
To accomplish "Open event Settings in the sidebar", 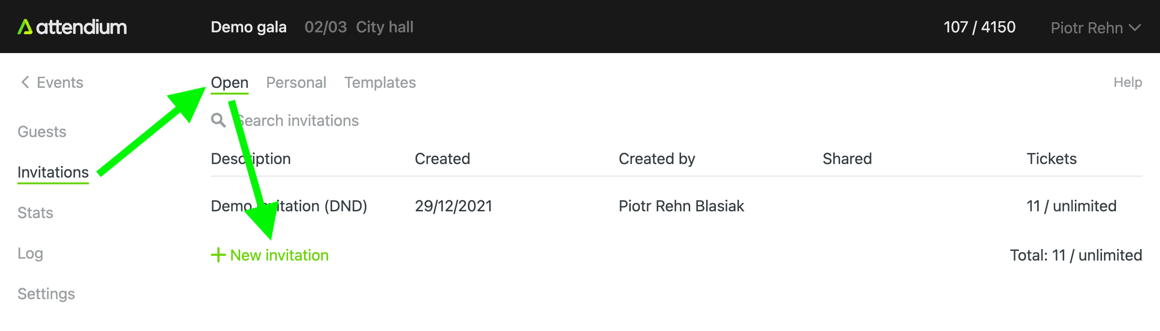I will [x=46, y=294].
